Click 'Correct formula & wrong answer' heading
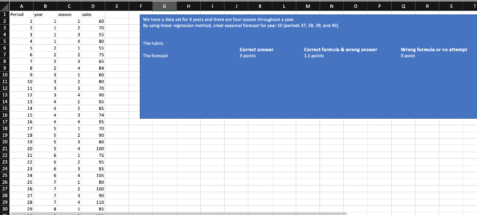This screenshot has width=477, height=215. click(341, 50)
